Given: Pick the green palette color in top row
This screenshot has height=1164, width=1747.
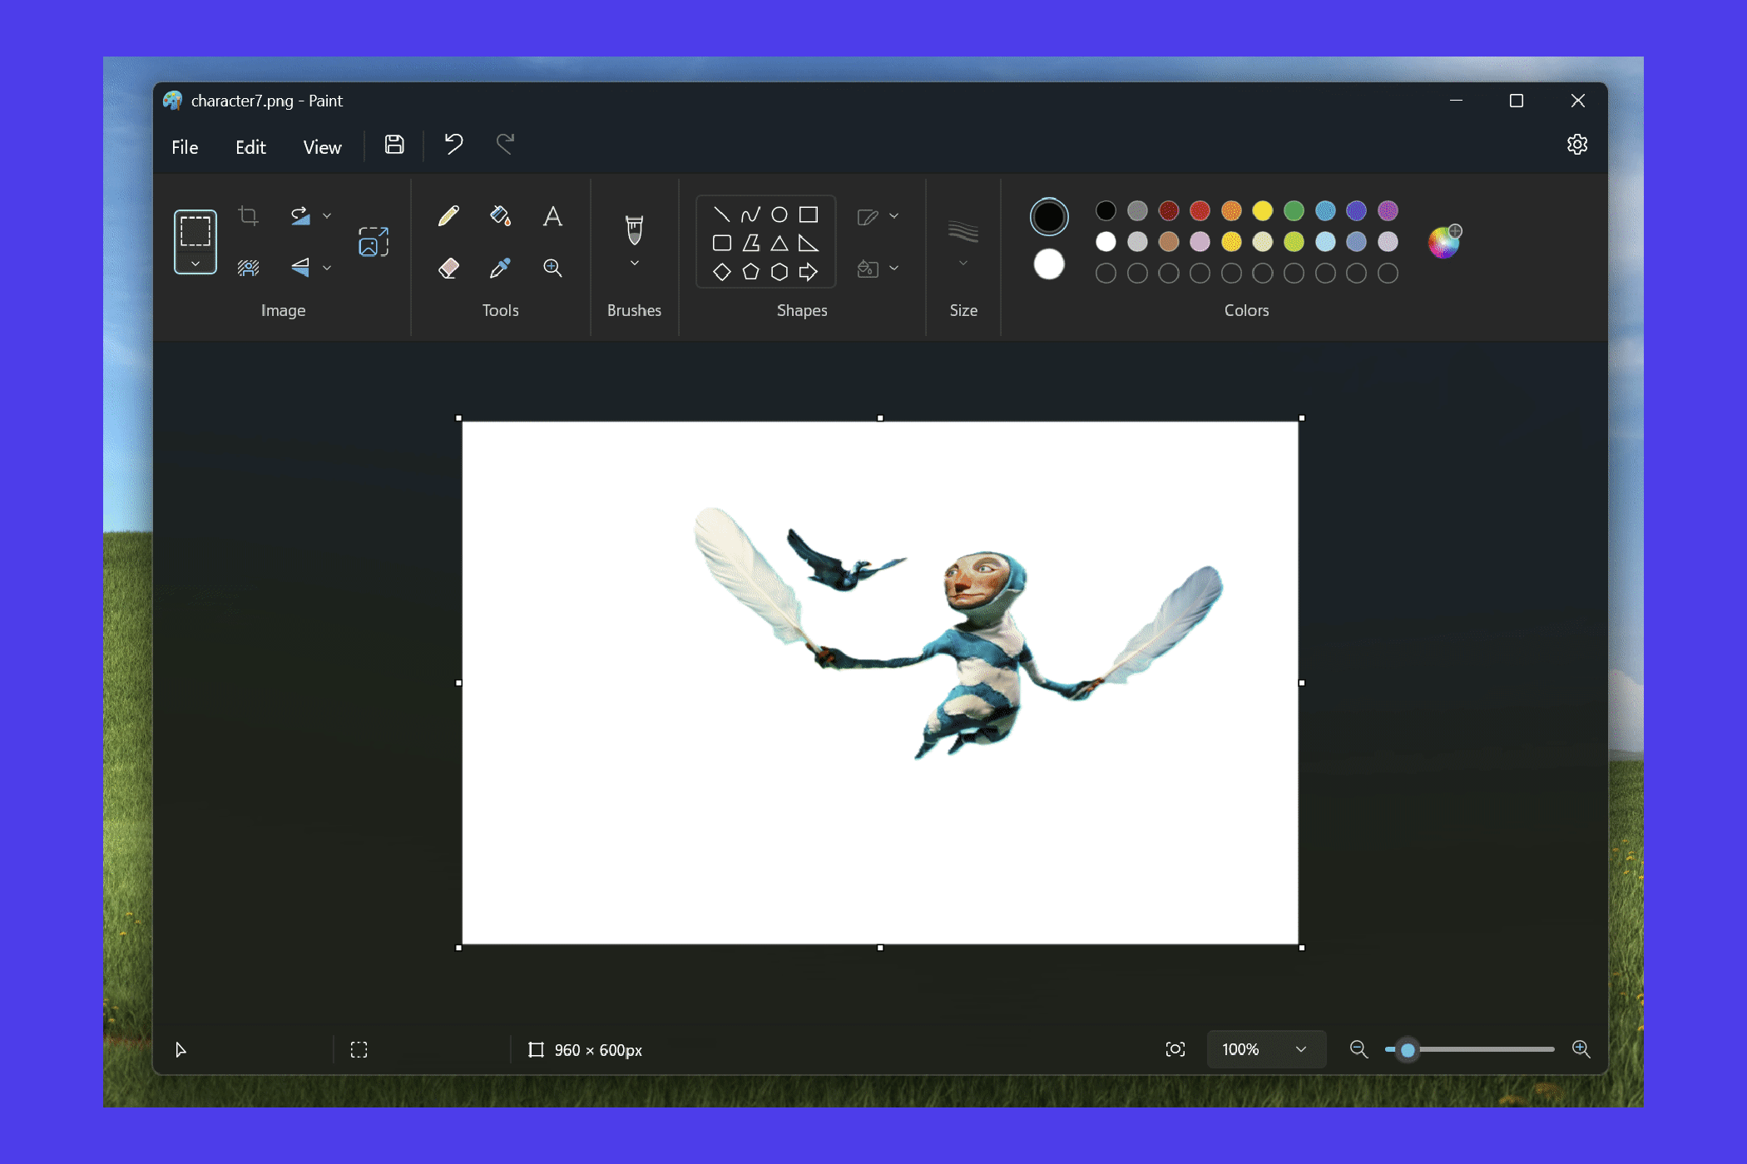Looking at the screenshot, I should (x=1294, y=211).
